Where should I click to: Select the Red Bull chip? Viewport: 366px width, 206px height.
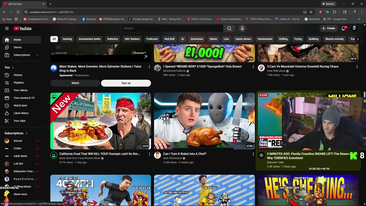coord(169,39)
